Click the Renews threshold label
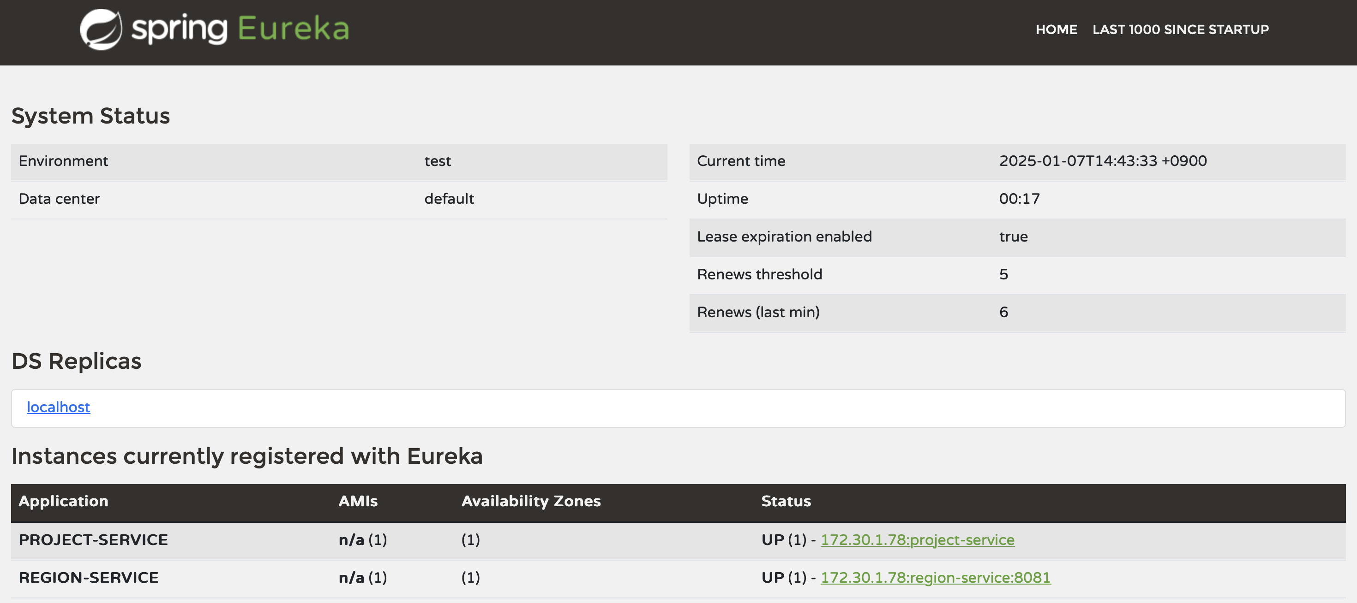 coord(760,275)
